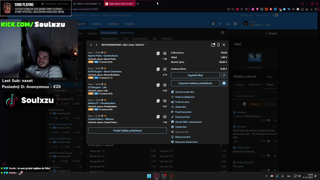The height and width of the screenshot is (180, 320).
Task: Open help for Sparta Praha - Czestochowa bet
Action: pyautogui.click(x=165, y=53)
